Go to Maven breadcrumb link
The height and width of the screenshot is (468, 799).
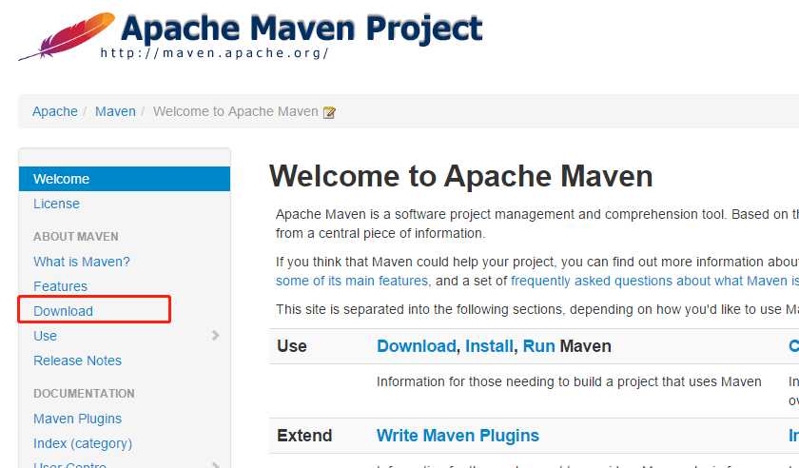click(116, 111)
